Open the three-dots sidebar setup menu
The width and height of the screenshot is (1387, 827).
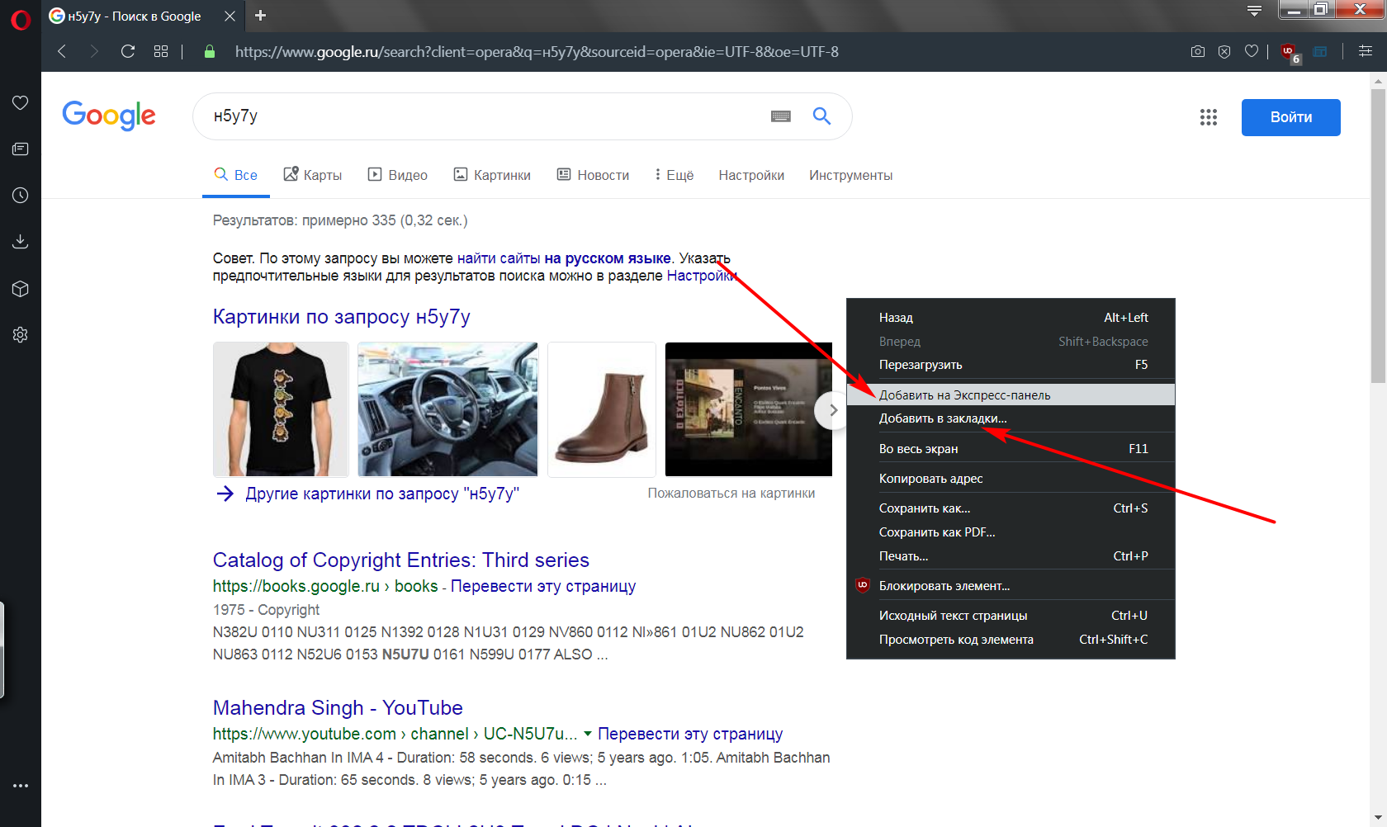(x=21, y=786)
